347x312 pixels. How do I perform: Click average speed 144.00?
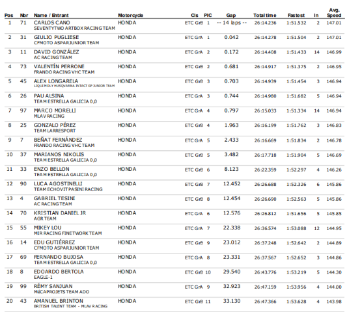(334, 287)
